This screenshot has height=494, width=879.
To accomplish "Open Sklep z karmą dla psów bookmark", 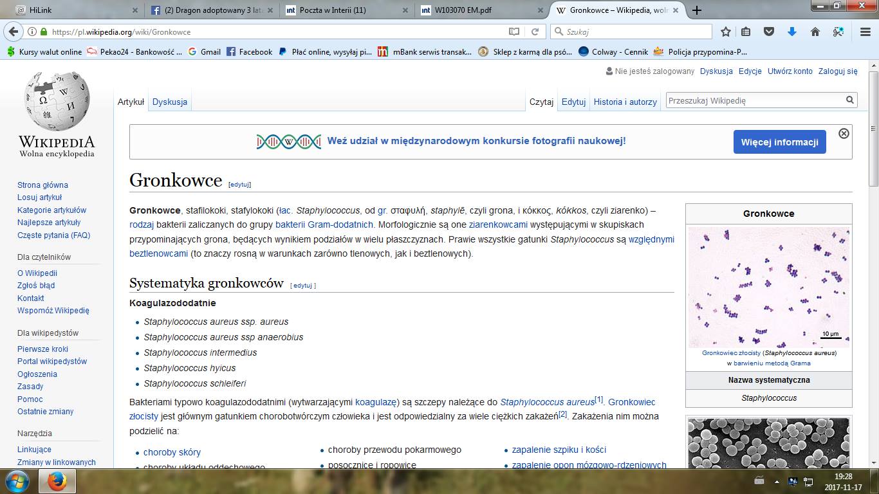I will click(x=526, y=52).
